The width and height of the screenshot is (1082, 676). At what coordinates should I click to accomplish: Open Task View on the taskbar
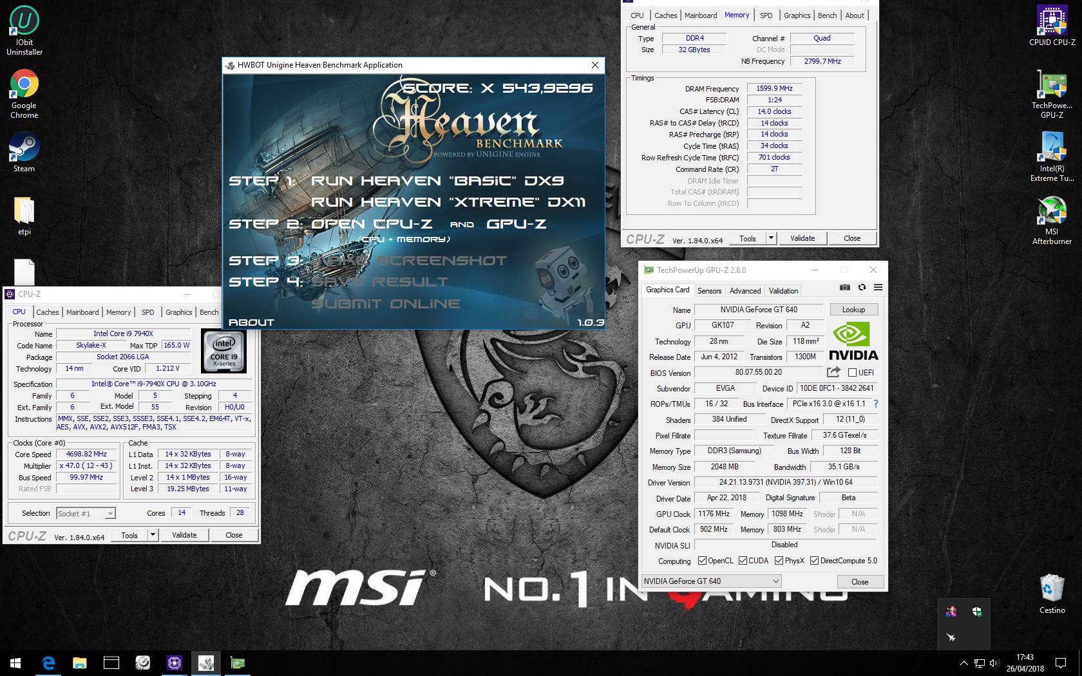click(x=111, y=662)
